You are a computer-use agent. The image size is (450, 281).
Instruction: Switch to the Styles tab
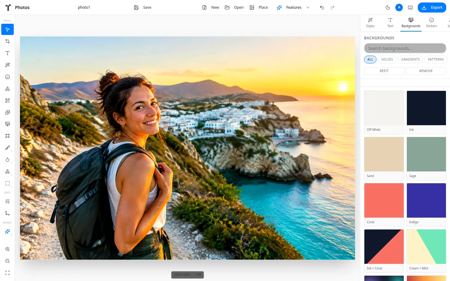[370, 23]
